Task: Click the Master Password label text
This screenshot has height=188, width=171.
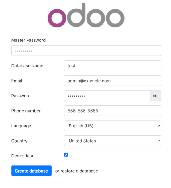Action: click(28, 40)
